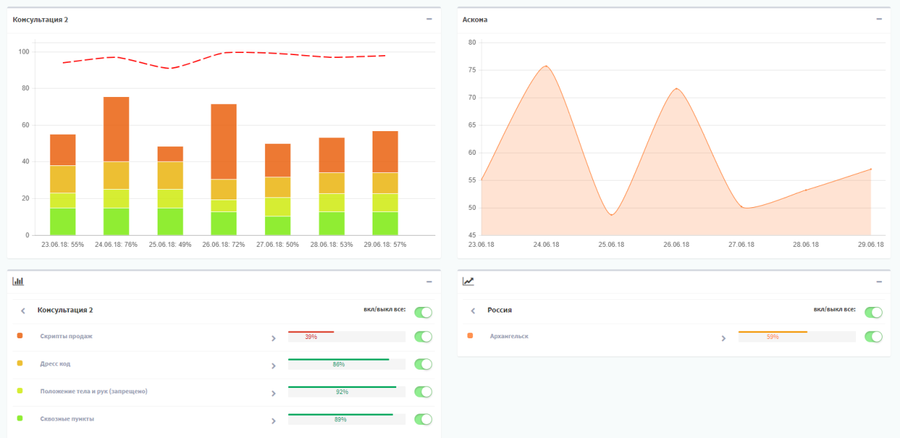
Task: Click yellow marker beside Дресс код
Action: 20,363
